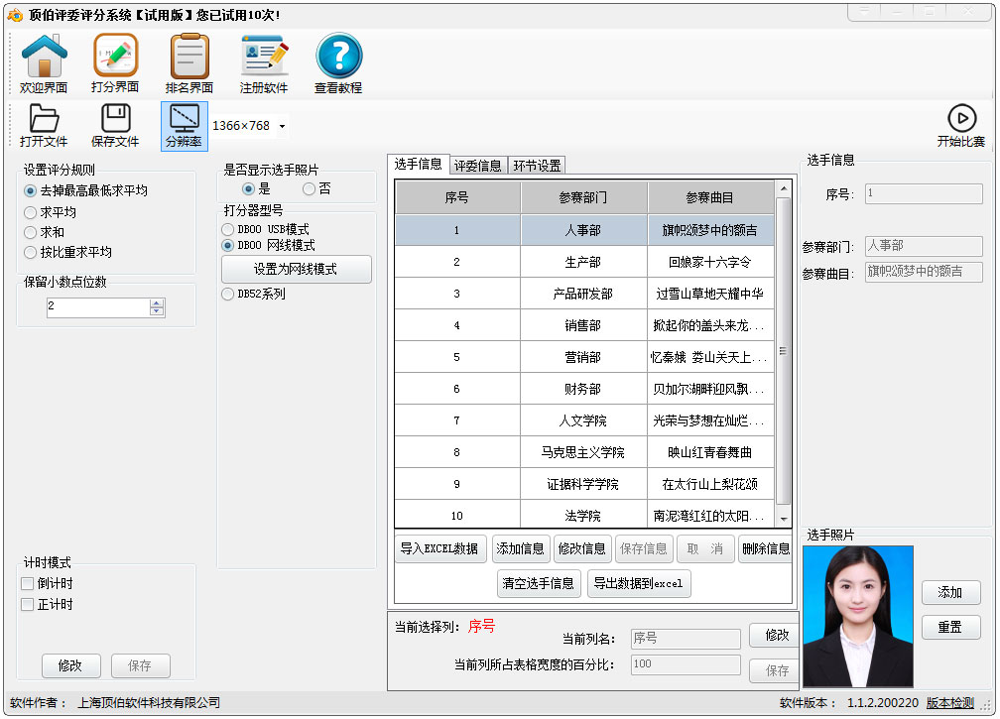Screen dimensions: 1000x719
Task: Open the 欢迎界面 home icon
Action: (44, 63)
